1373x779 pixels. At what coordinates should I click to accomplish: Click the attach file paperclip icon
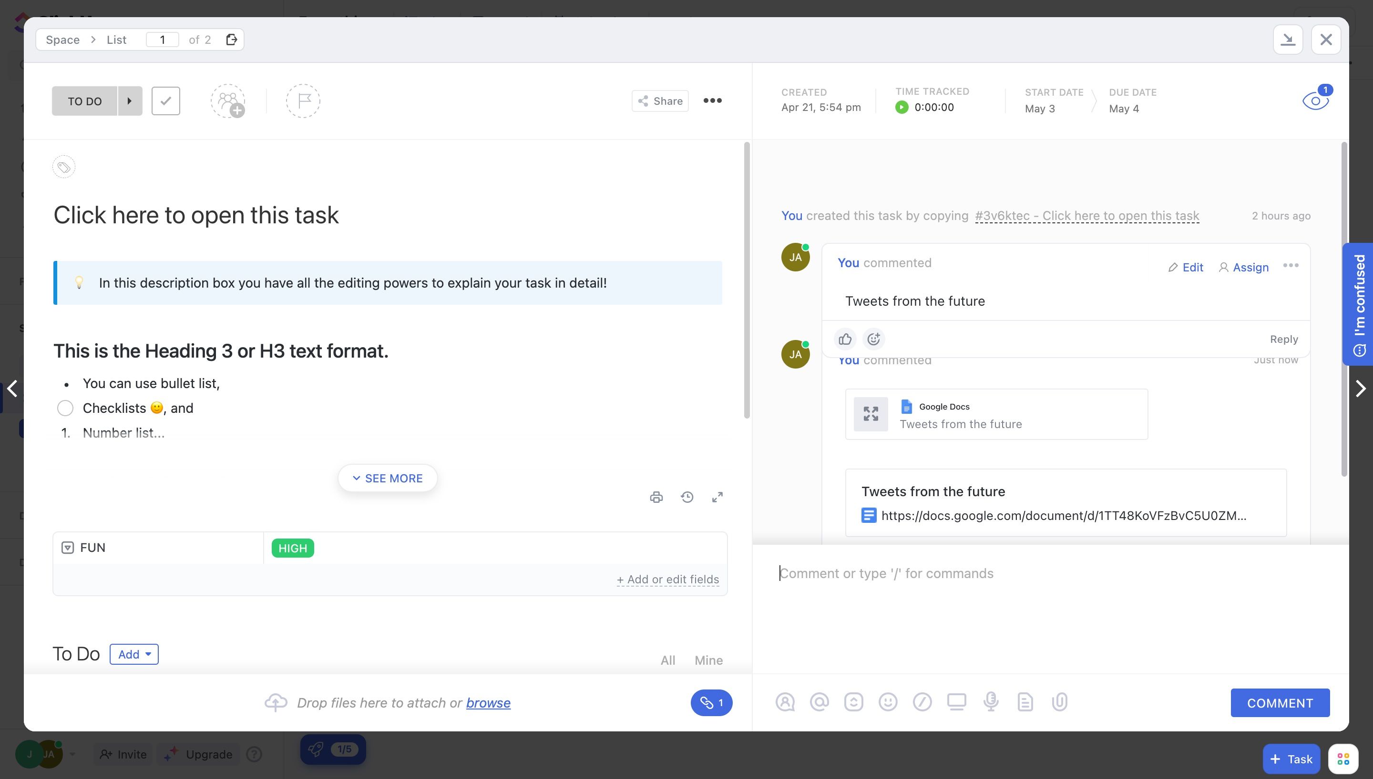[x=1059, y=702]
